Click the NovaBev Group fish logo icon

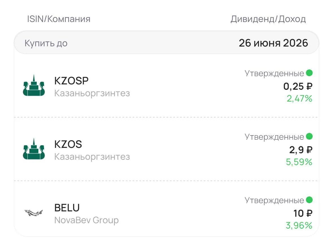pos(34,212)
